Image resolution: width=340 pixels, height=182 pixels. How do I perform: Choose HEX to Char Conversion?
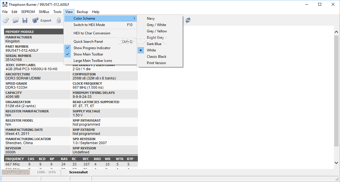point(100,33)
